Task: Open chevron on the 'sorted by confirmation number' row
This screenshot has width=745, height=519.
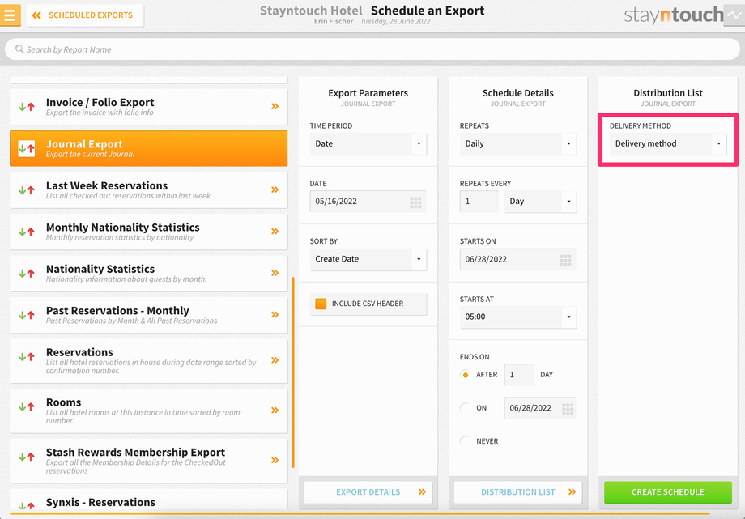Action: [x=275, y=360]
